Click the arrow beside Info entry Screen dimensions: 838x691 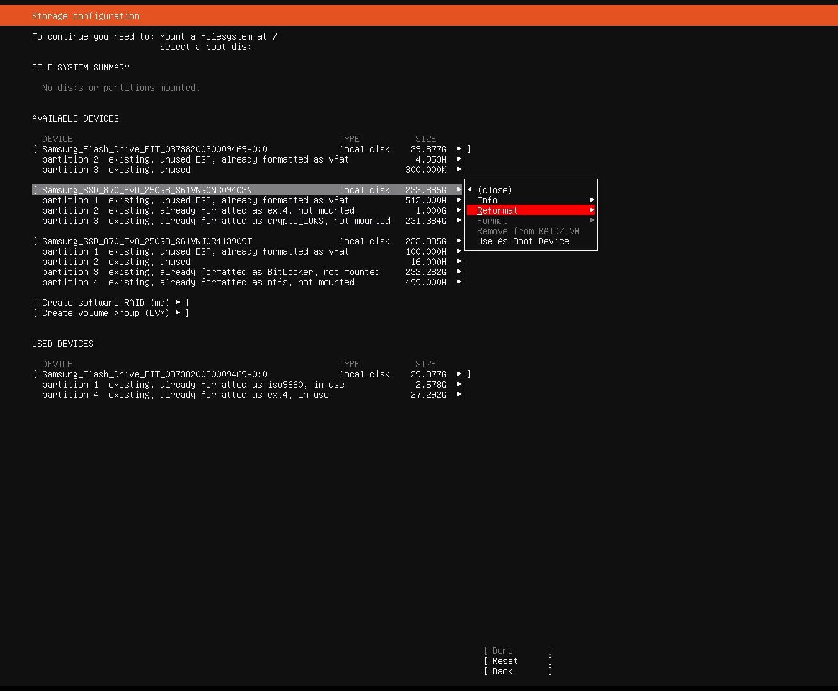pyautogui.click(x=592, y=200)
